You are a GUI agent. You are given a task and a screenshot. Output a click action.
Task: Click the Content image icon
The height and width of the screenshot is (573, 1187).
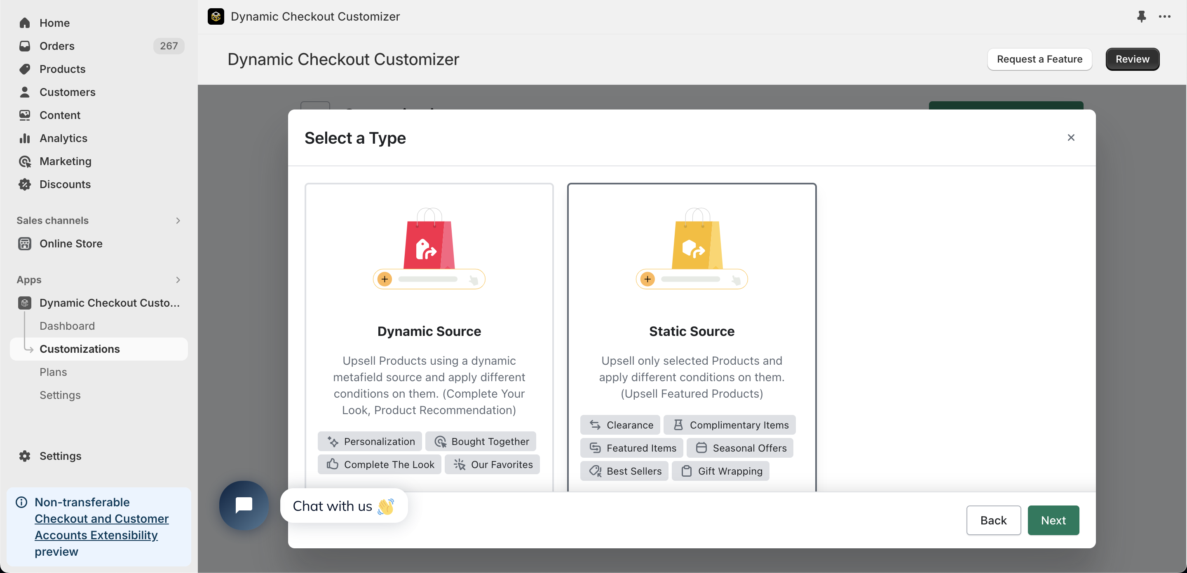[25, 115]
